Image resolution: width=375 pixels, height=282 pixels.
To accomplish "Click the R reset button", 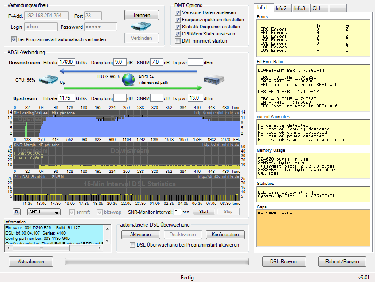I will [16, 212].
